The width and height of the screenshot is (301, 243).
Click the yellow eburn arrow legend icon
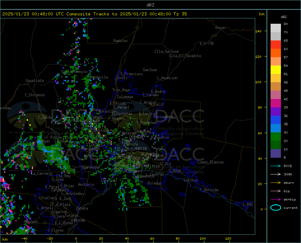pyautogui.click(x=276, y=183)
